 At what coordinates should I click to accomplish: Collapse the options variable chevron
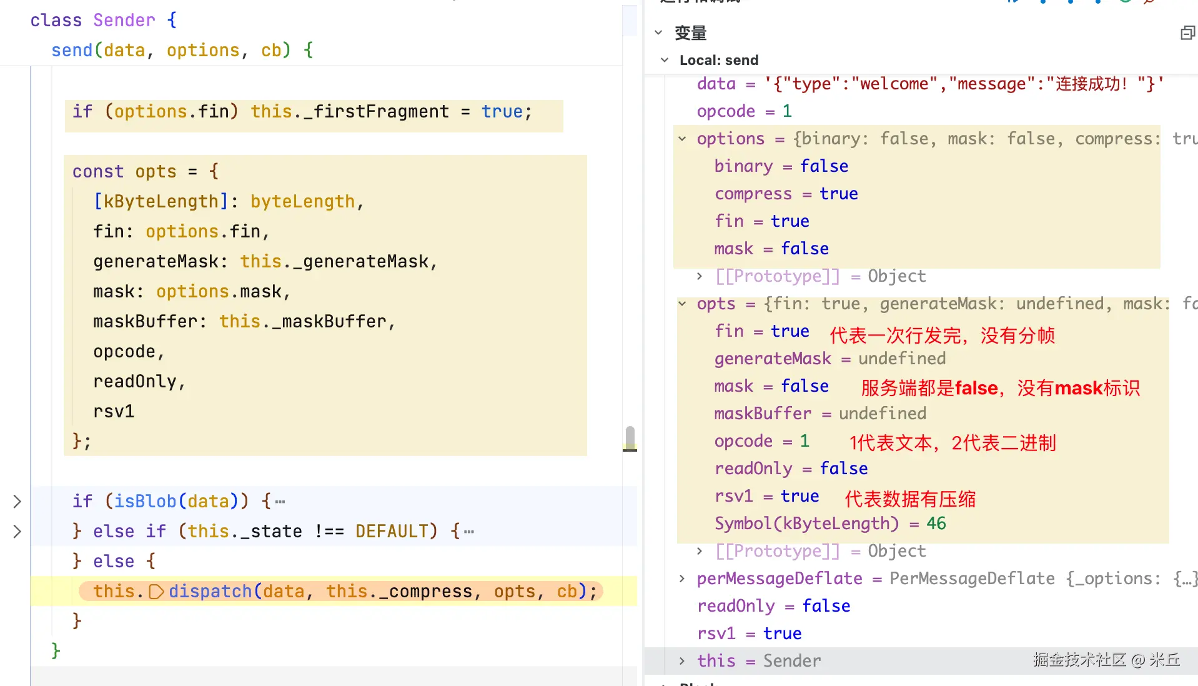coord(682,139)
